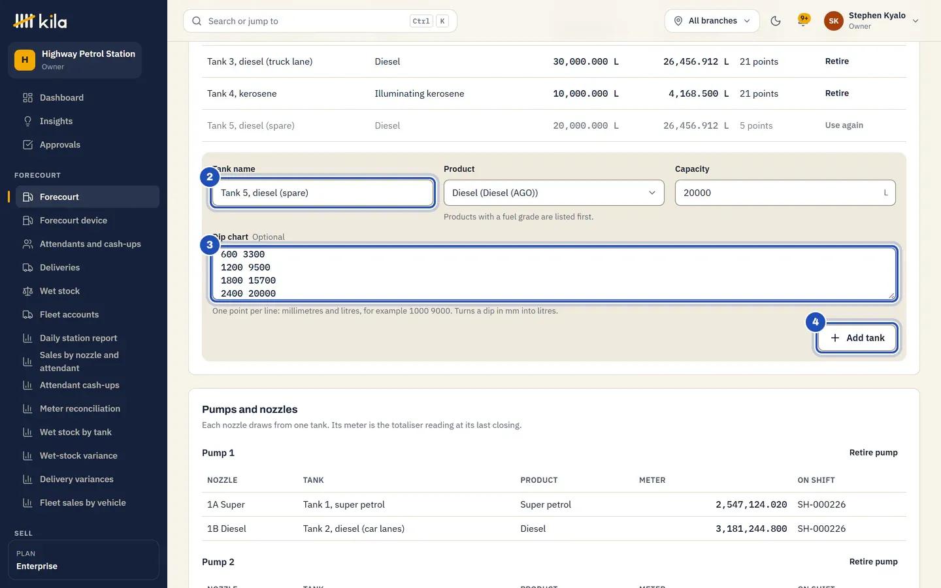Image resolution: width=941 pixels, height=588 pixels.
Task: Click into the Dip chart textarea
Action: pyautogui.click(x=554, y=274)
